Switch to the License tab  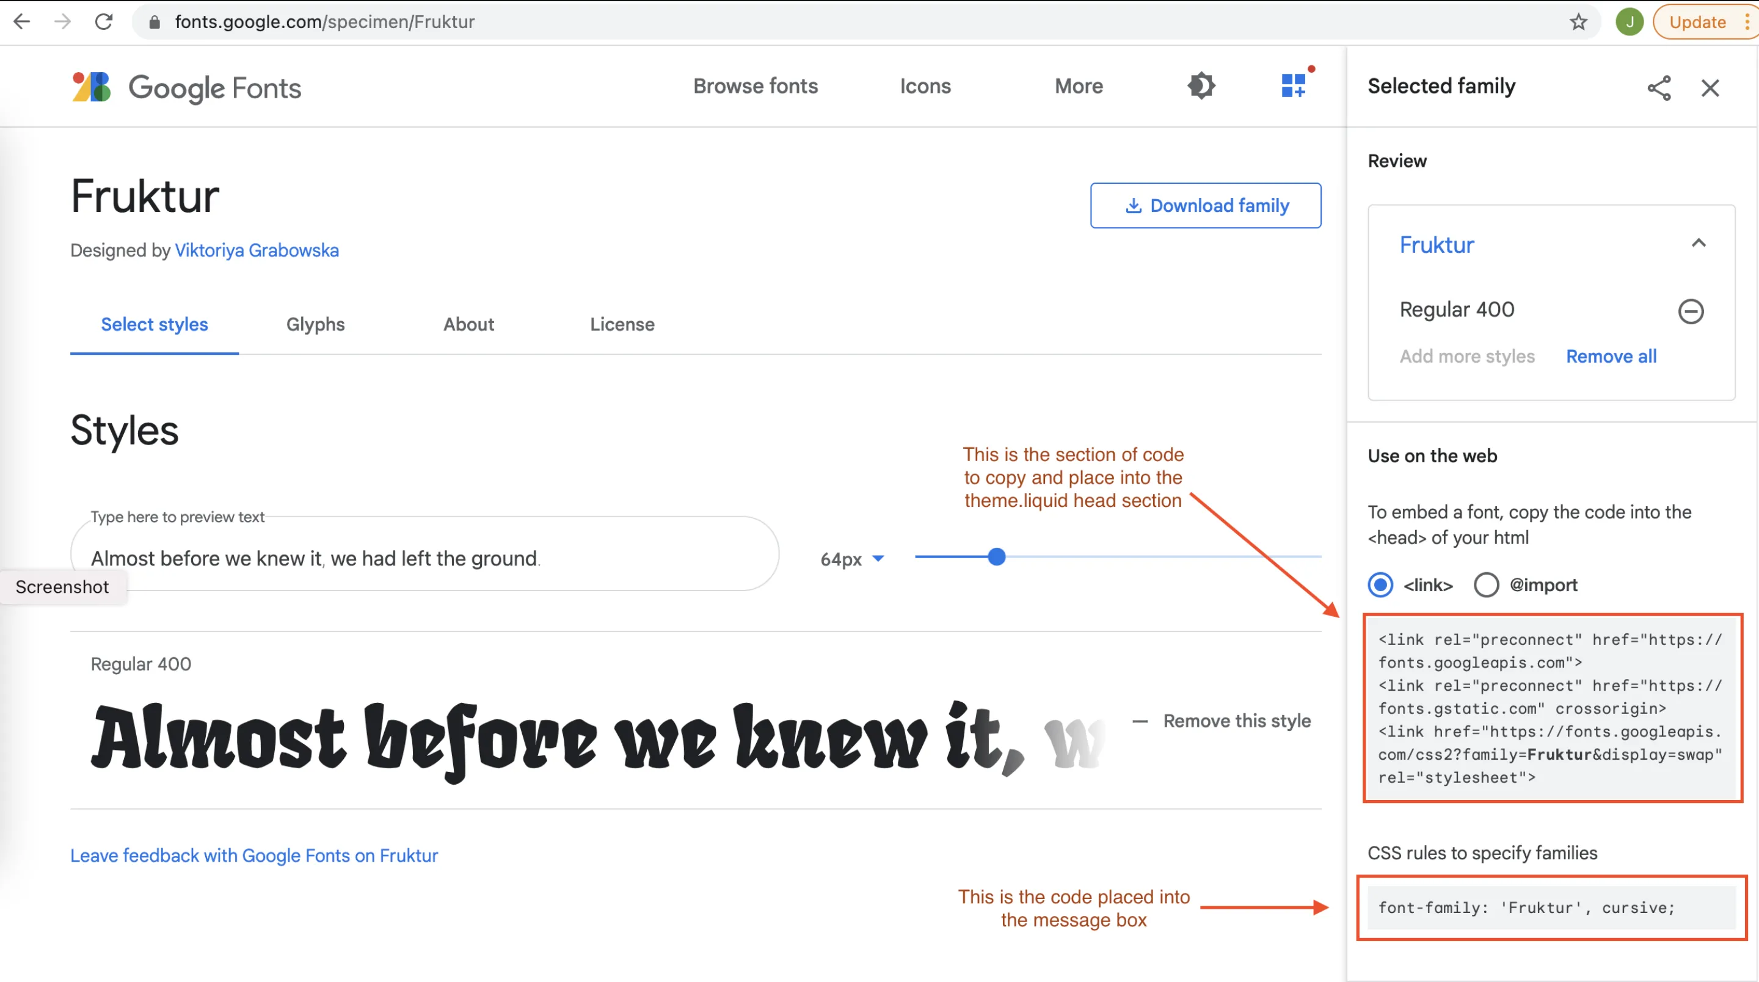click(622, 324)
